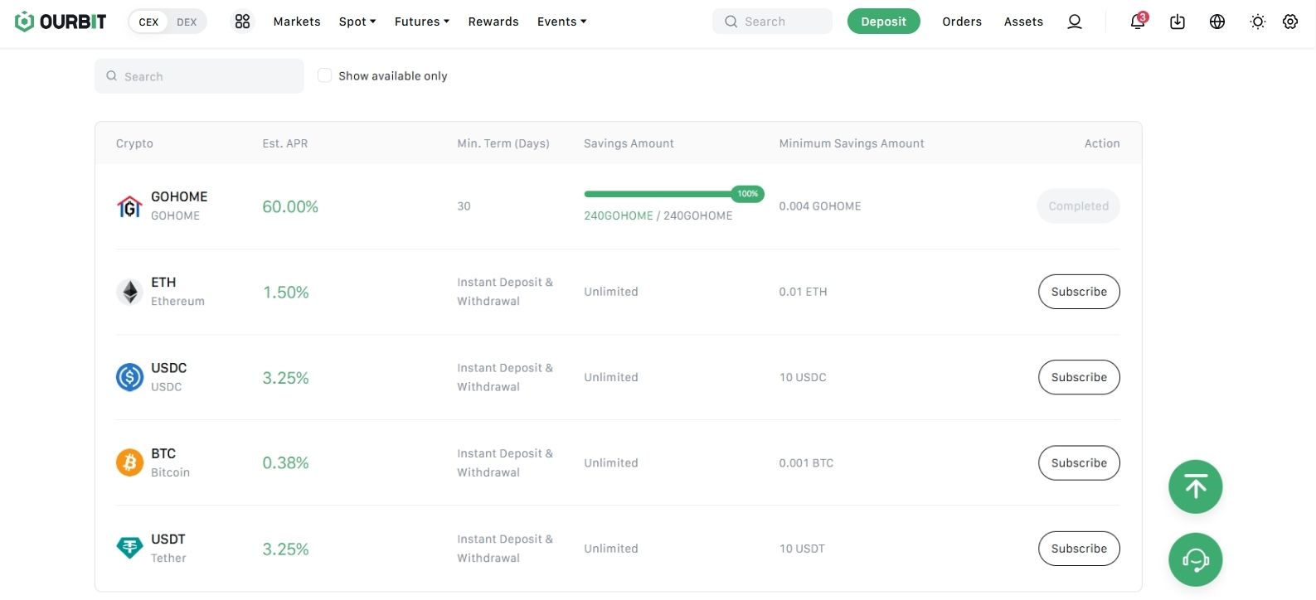This screenshot has width=1316, height=600.
Task: Expand the Spot dropdown menu
Action: pos(357,22)
